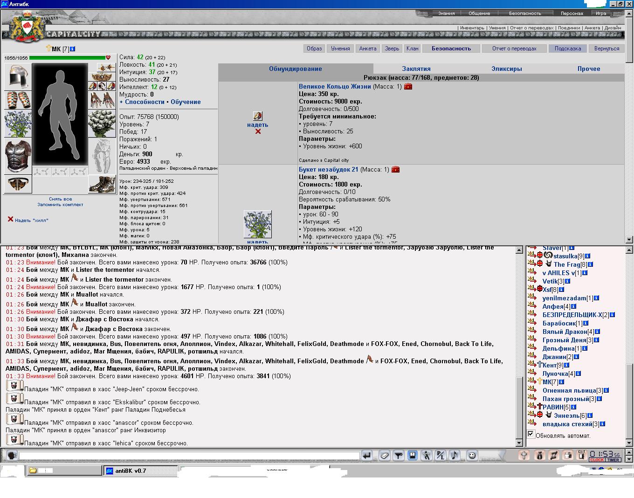Click the chat log vertical scrollbar
Image resolution: width=634 pixels, height=498 pixels.
click(x=519, y=346)
